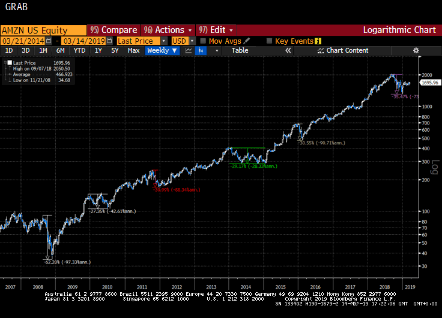442x318 pixels.
Task: Expand the Edit menu arrow
Action: point(231,30)
